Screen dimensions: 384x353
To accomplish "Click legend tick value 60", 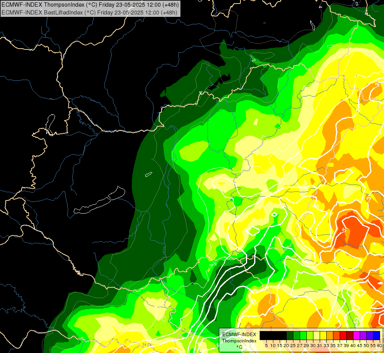I will pos(380,346).
